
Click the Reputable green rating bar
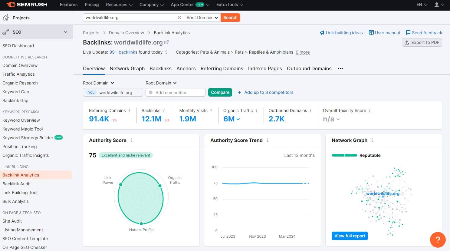(x=344, y=155)
